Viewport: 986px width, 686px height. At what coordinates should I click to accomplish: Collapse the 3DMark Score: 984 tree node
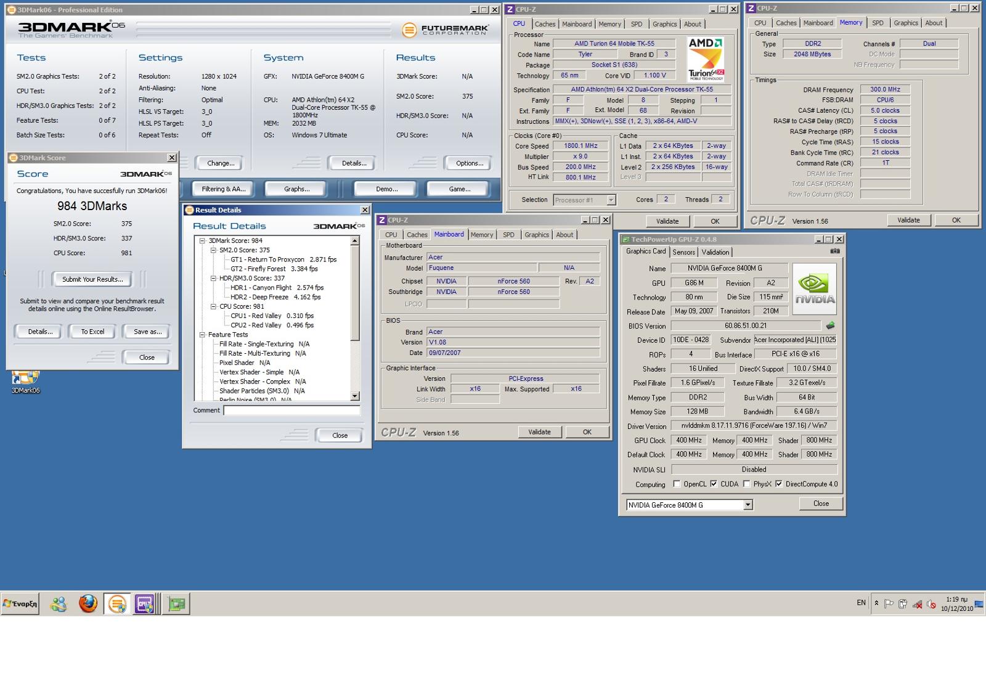pos(202,241)
